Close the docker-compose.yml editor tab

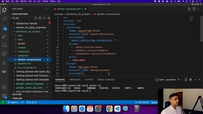pyautogui.click(x=85, y=9)
